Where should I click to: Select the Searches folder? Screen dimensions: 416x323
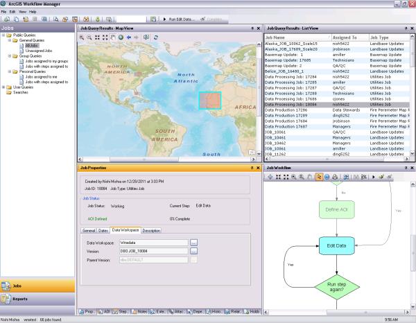tap(20, 92)
